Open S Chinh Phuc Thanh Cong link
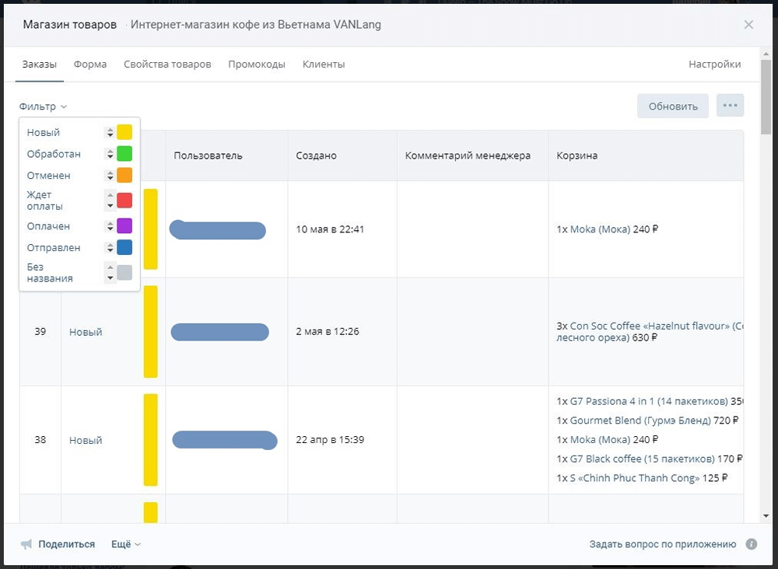 click(635, 478)
